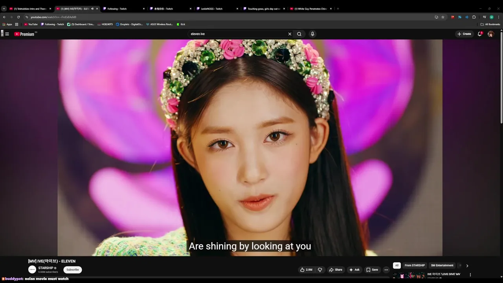503x283 pixels.
Task: Open YouTube notifications bell
Action: [480, 34]
